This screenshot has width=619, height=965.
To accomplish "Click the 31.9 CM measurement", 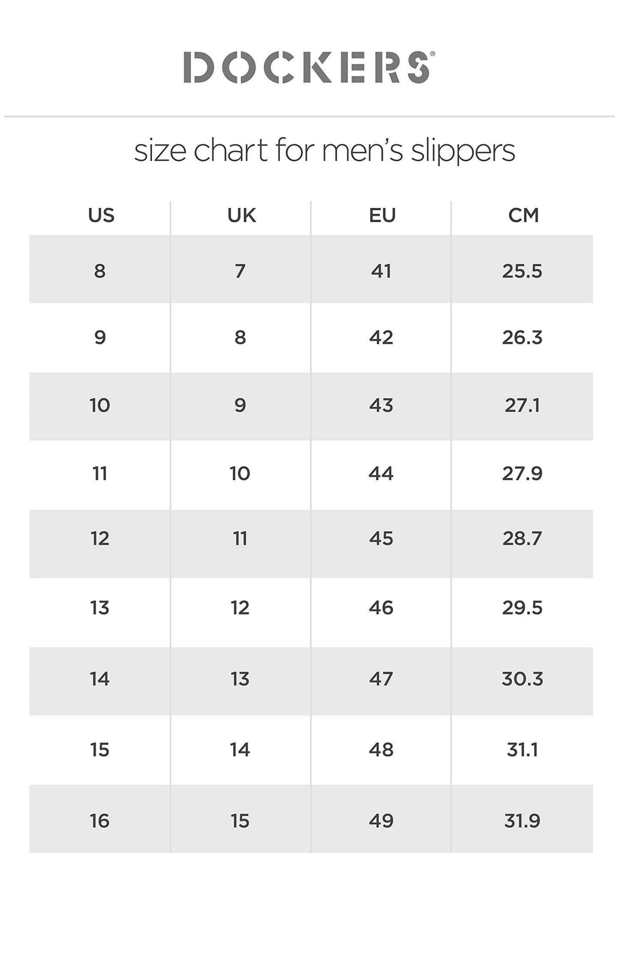I will 522,821.
